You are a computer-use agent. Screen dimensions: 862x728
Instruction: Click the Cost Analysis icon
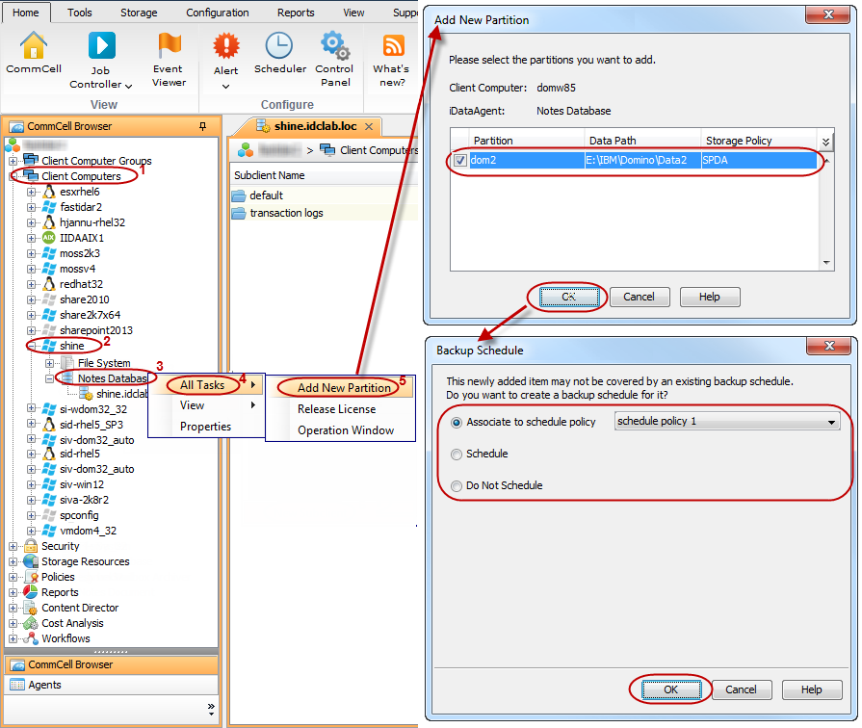(32, 623)
